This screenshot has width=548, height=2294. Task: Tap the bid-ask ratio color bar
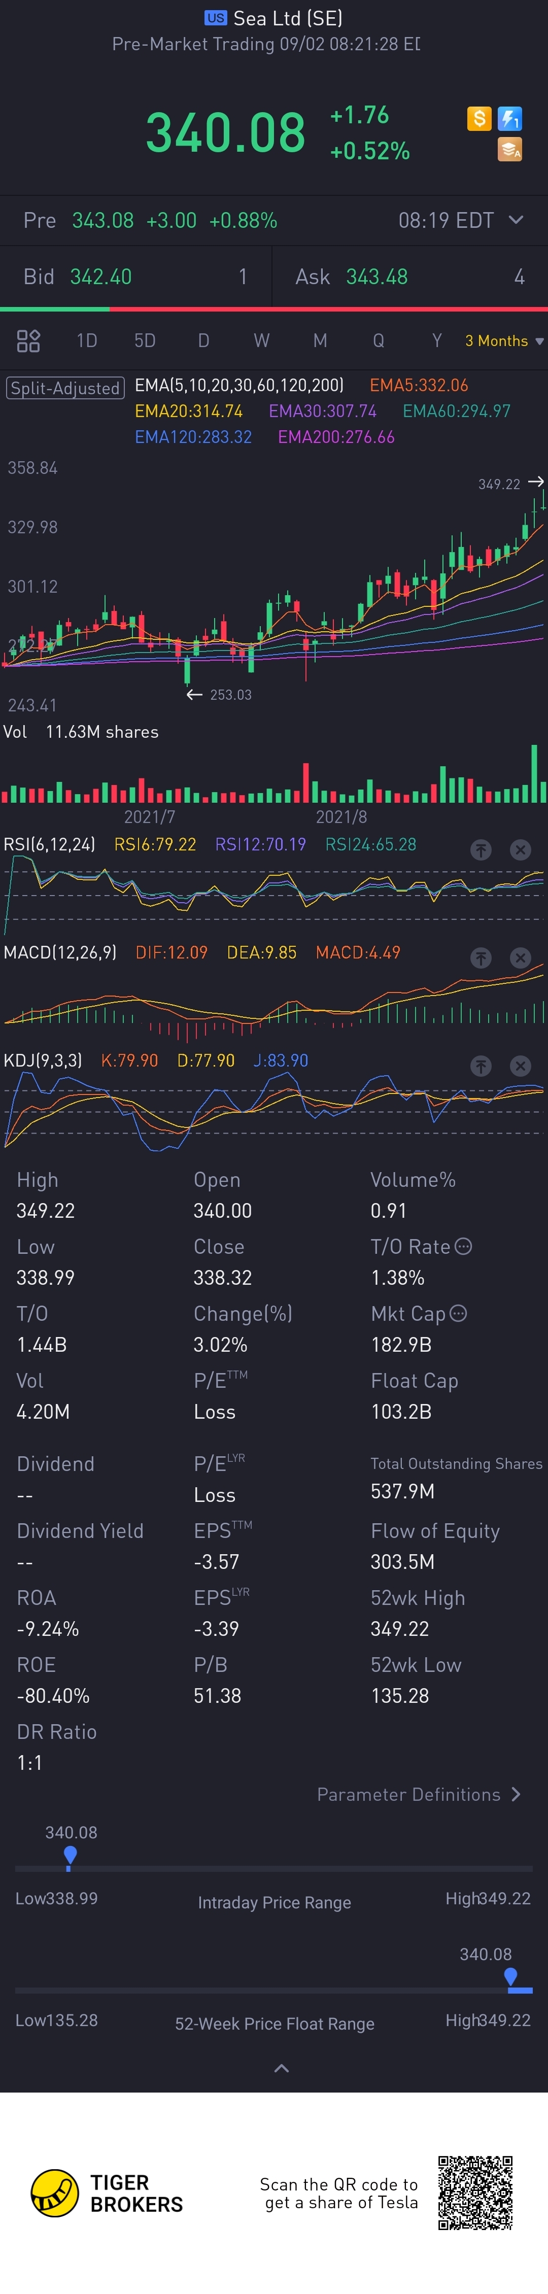[x=273, y=309]
